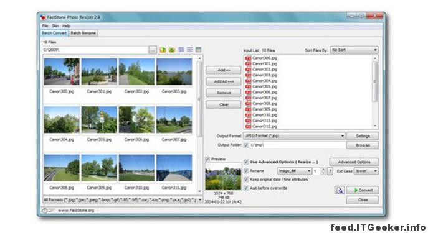The image size is (428, 233).
Task: Select the Canon311.jpg thumbnail
Action: (x=174, y=168)
